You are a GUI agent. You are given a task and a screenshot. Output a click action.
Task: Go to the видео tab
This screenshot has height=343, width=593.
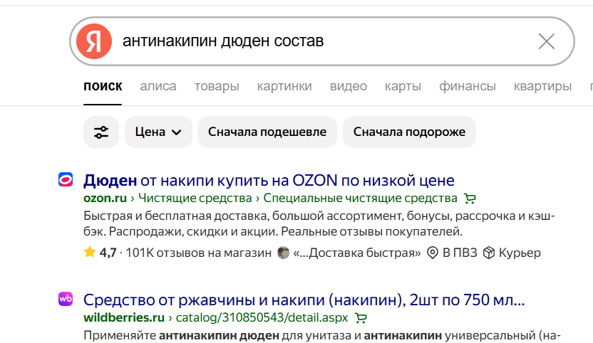coord(349,86)
